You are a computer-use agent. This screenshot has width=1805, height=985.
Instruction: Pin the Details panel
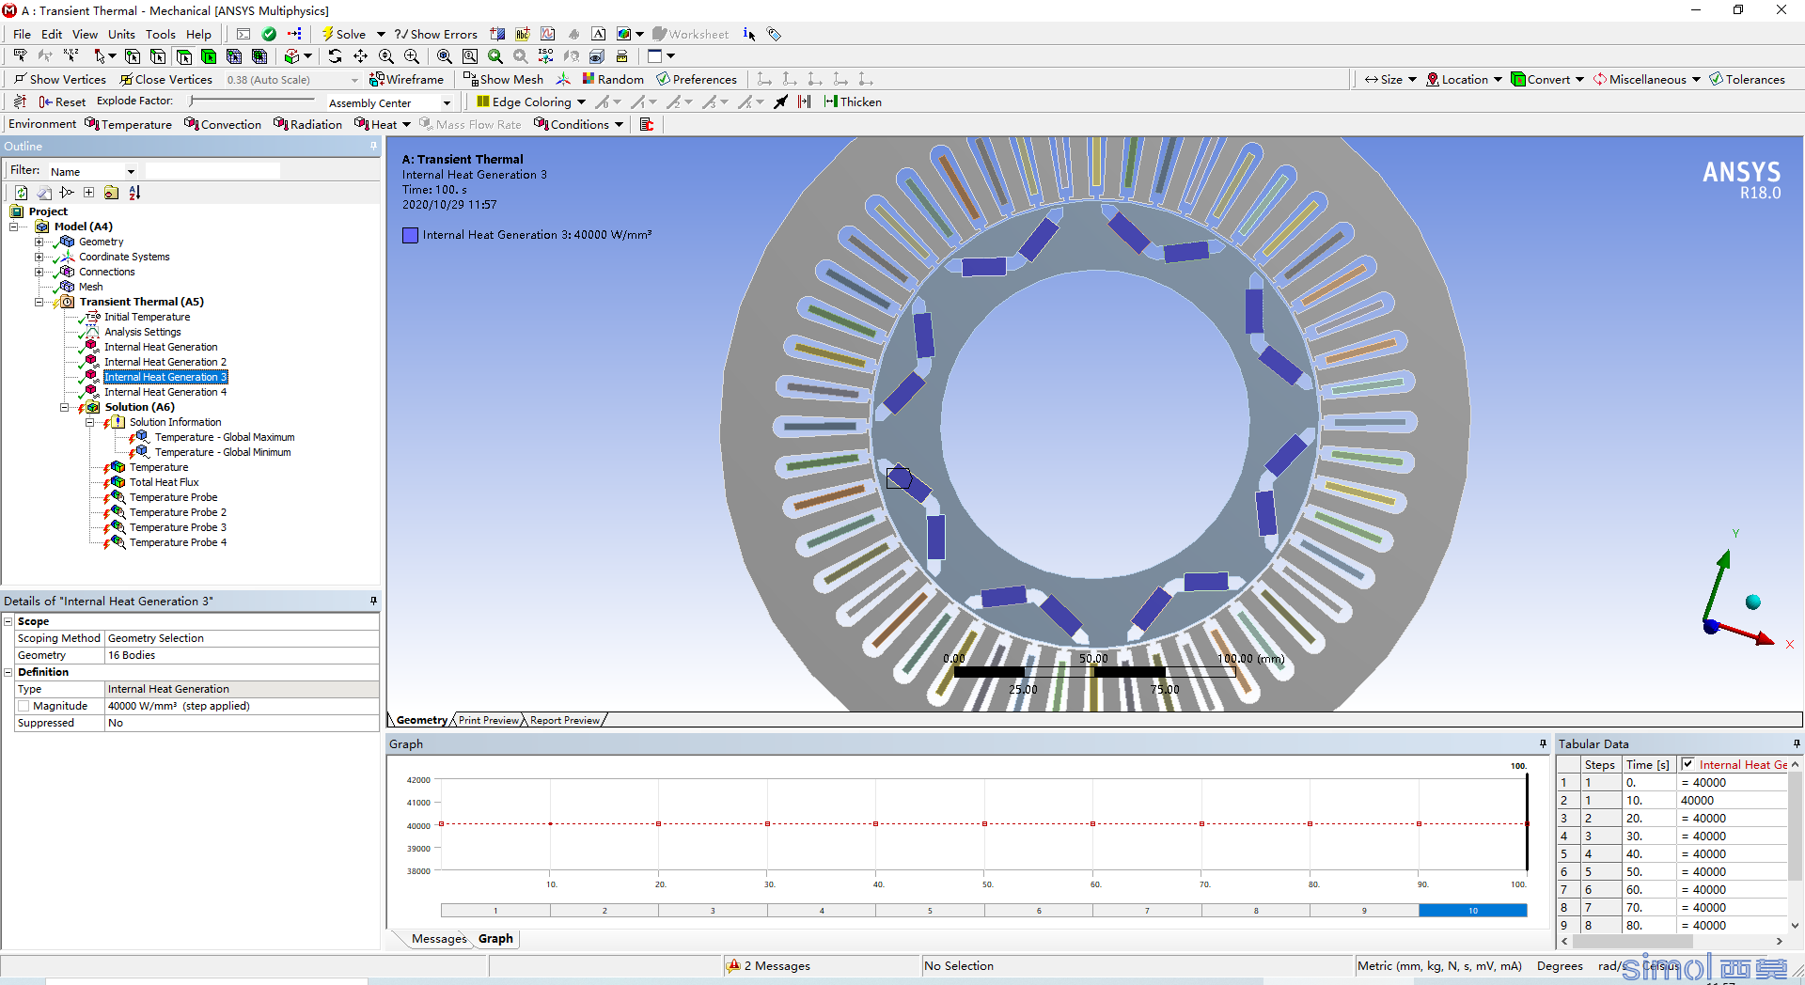(373, 601)
